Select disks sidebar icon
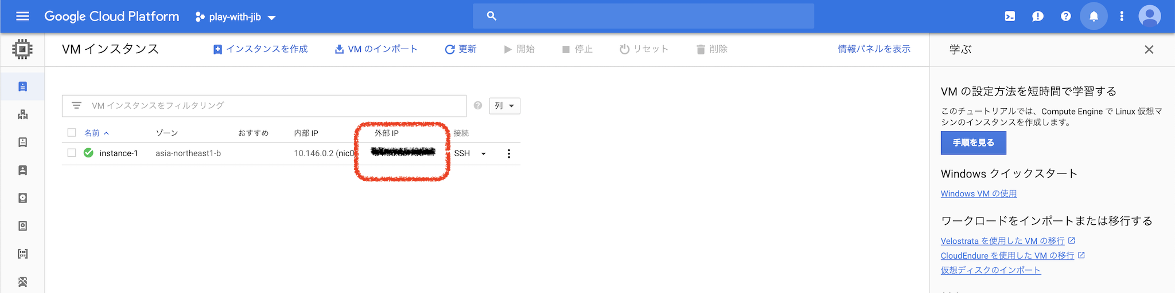The width and height of the screenshot is (1175, 293). 22,198
